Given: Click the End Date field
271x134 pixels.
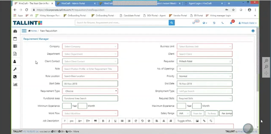Looking at the screenshot, I should tap(205, 83).
